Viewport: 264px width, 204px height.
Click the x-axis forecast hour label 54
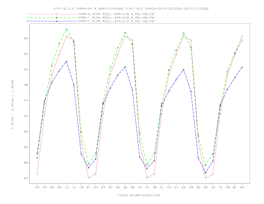(x=169, y=187)
